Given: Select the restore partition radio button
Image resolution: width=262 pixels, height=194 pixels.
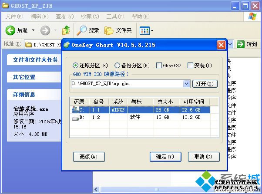Looking at the screenshot, I should [76, 66].
